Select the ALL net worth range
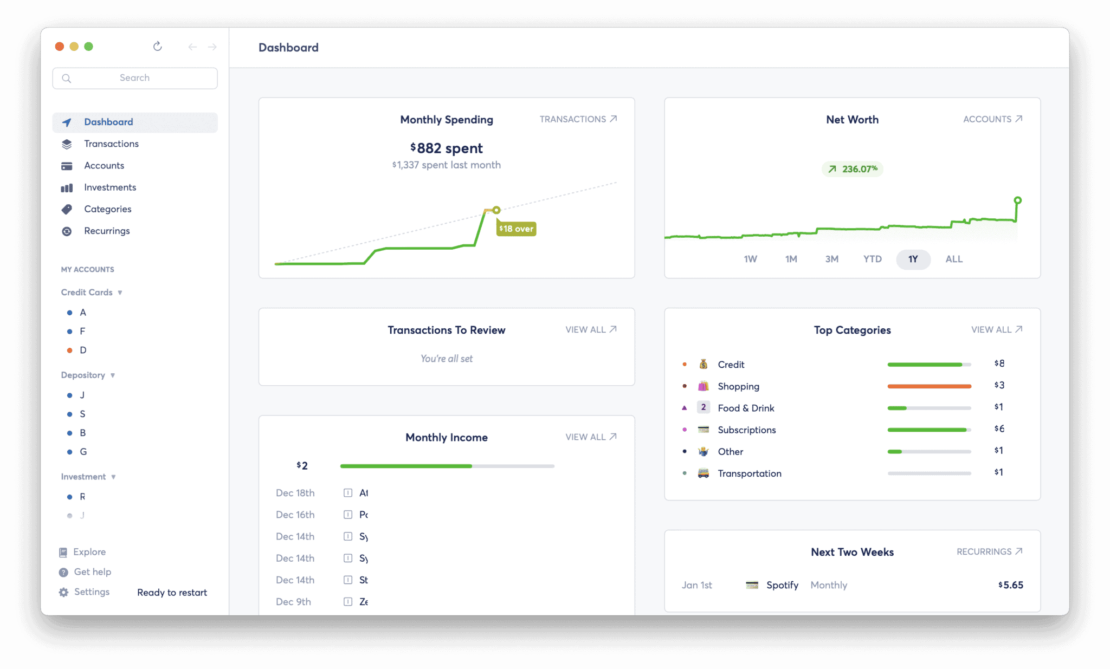 pyautogui.click(x=954, y=259)
